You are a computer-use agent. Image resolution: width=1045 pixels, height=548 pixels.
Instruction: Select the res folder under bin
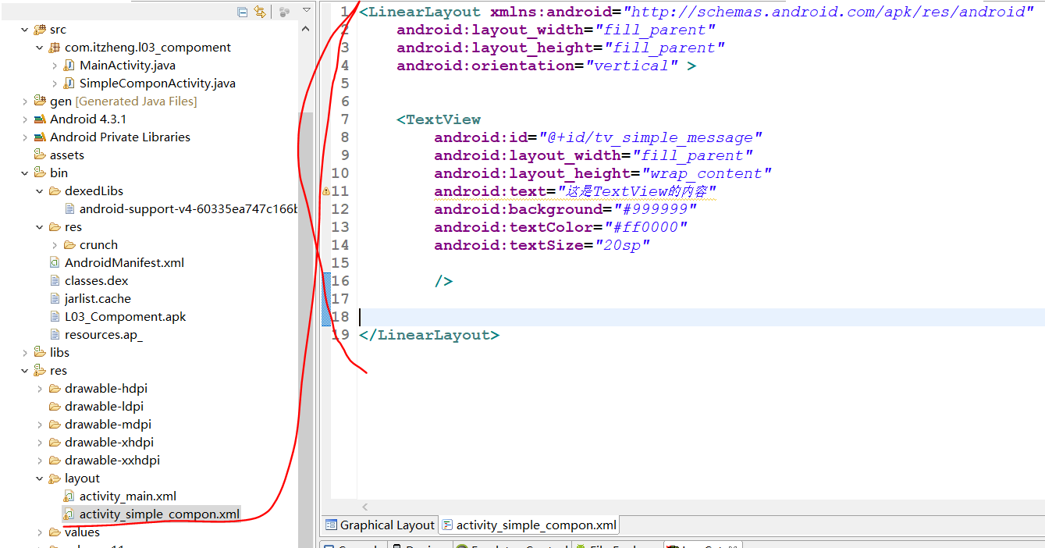[x=73, y=227]
